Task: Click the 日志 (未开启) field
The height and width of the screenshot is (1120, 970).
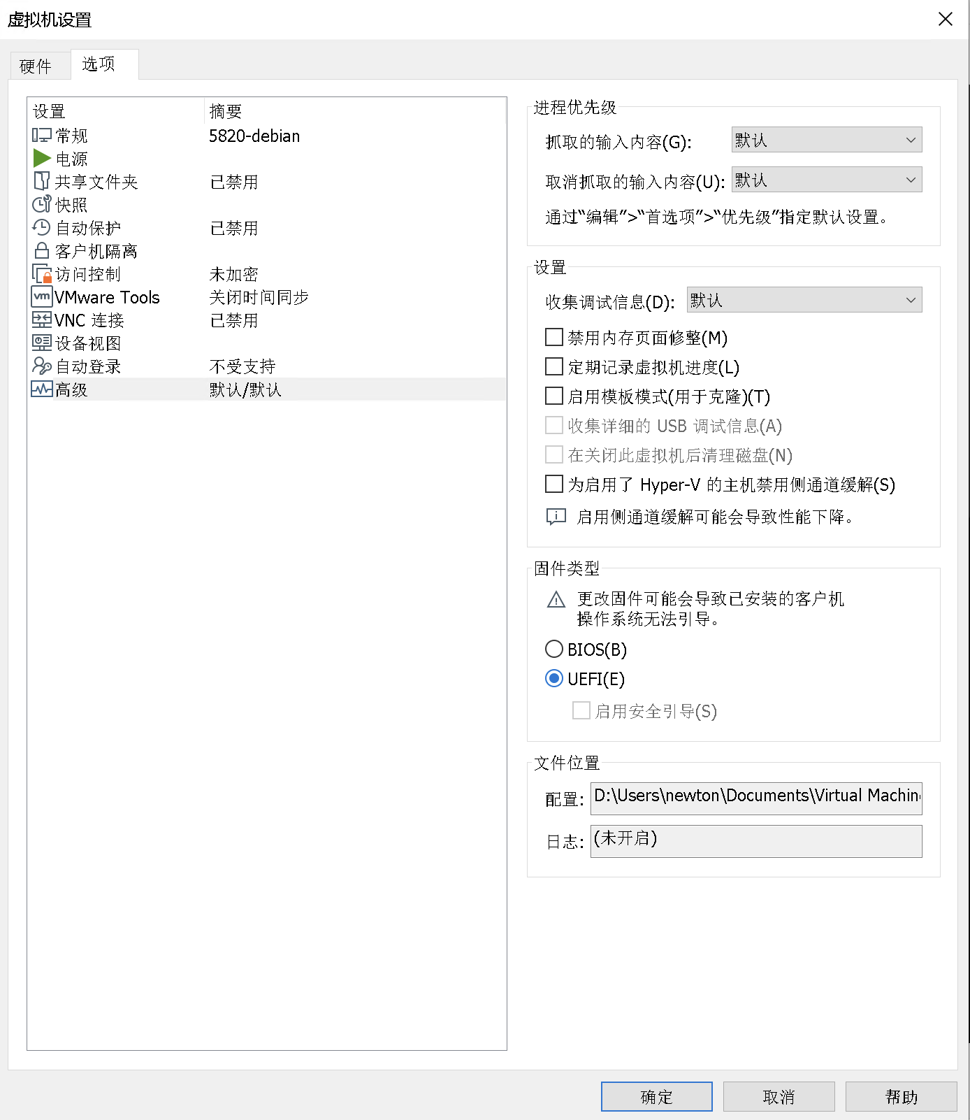Action: point(756,841)
